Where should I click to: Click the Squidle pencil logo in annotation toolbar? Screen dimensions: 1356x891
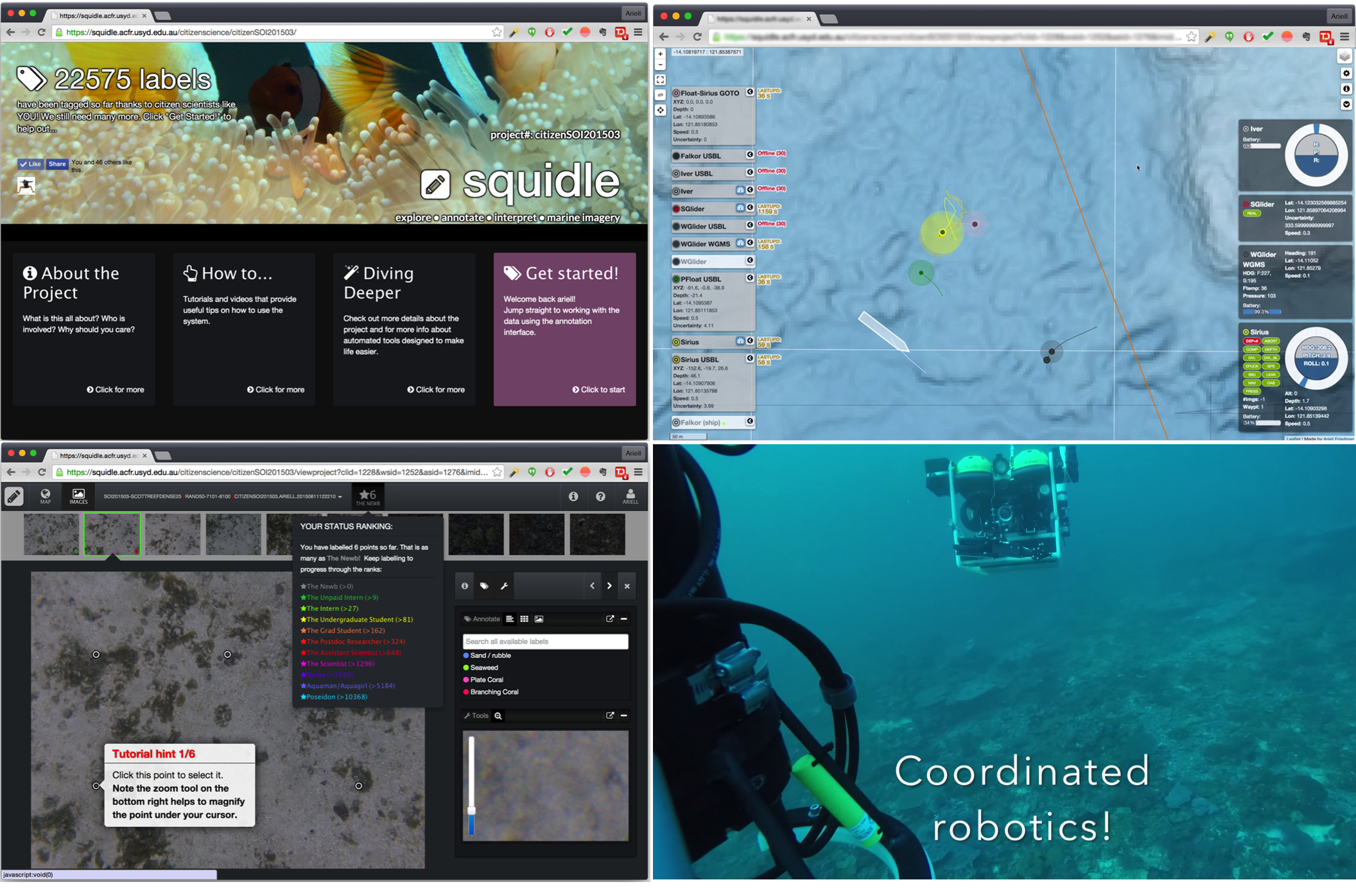(14, 496)
